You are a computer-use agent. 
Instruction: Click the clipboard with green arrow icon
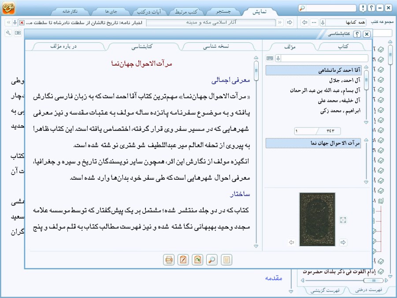click(197, 260)
